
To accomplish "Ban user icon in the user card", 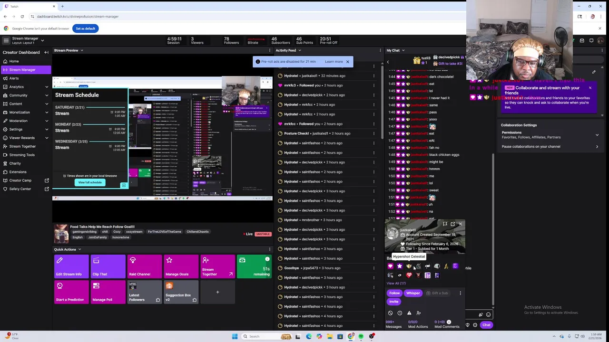I will click(x=390, y=313).
